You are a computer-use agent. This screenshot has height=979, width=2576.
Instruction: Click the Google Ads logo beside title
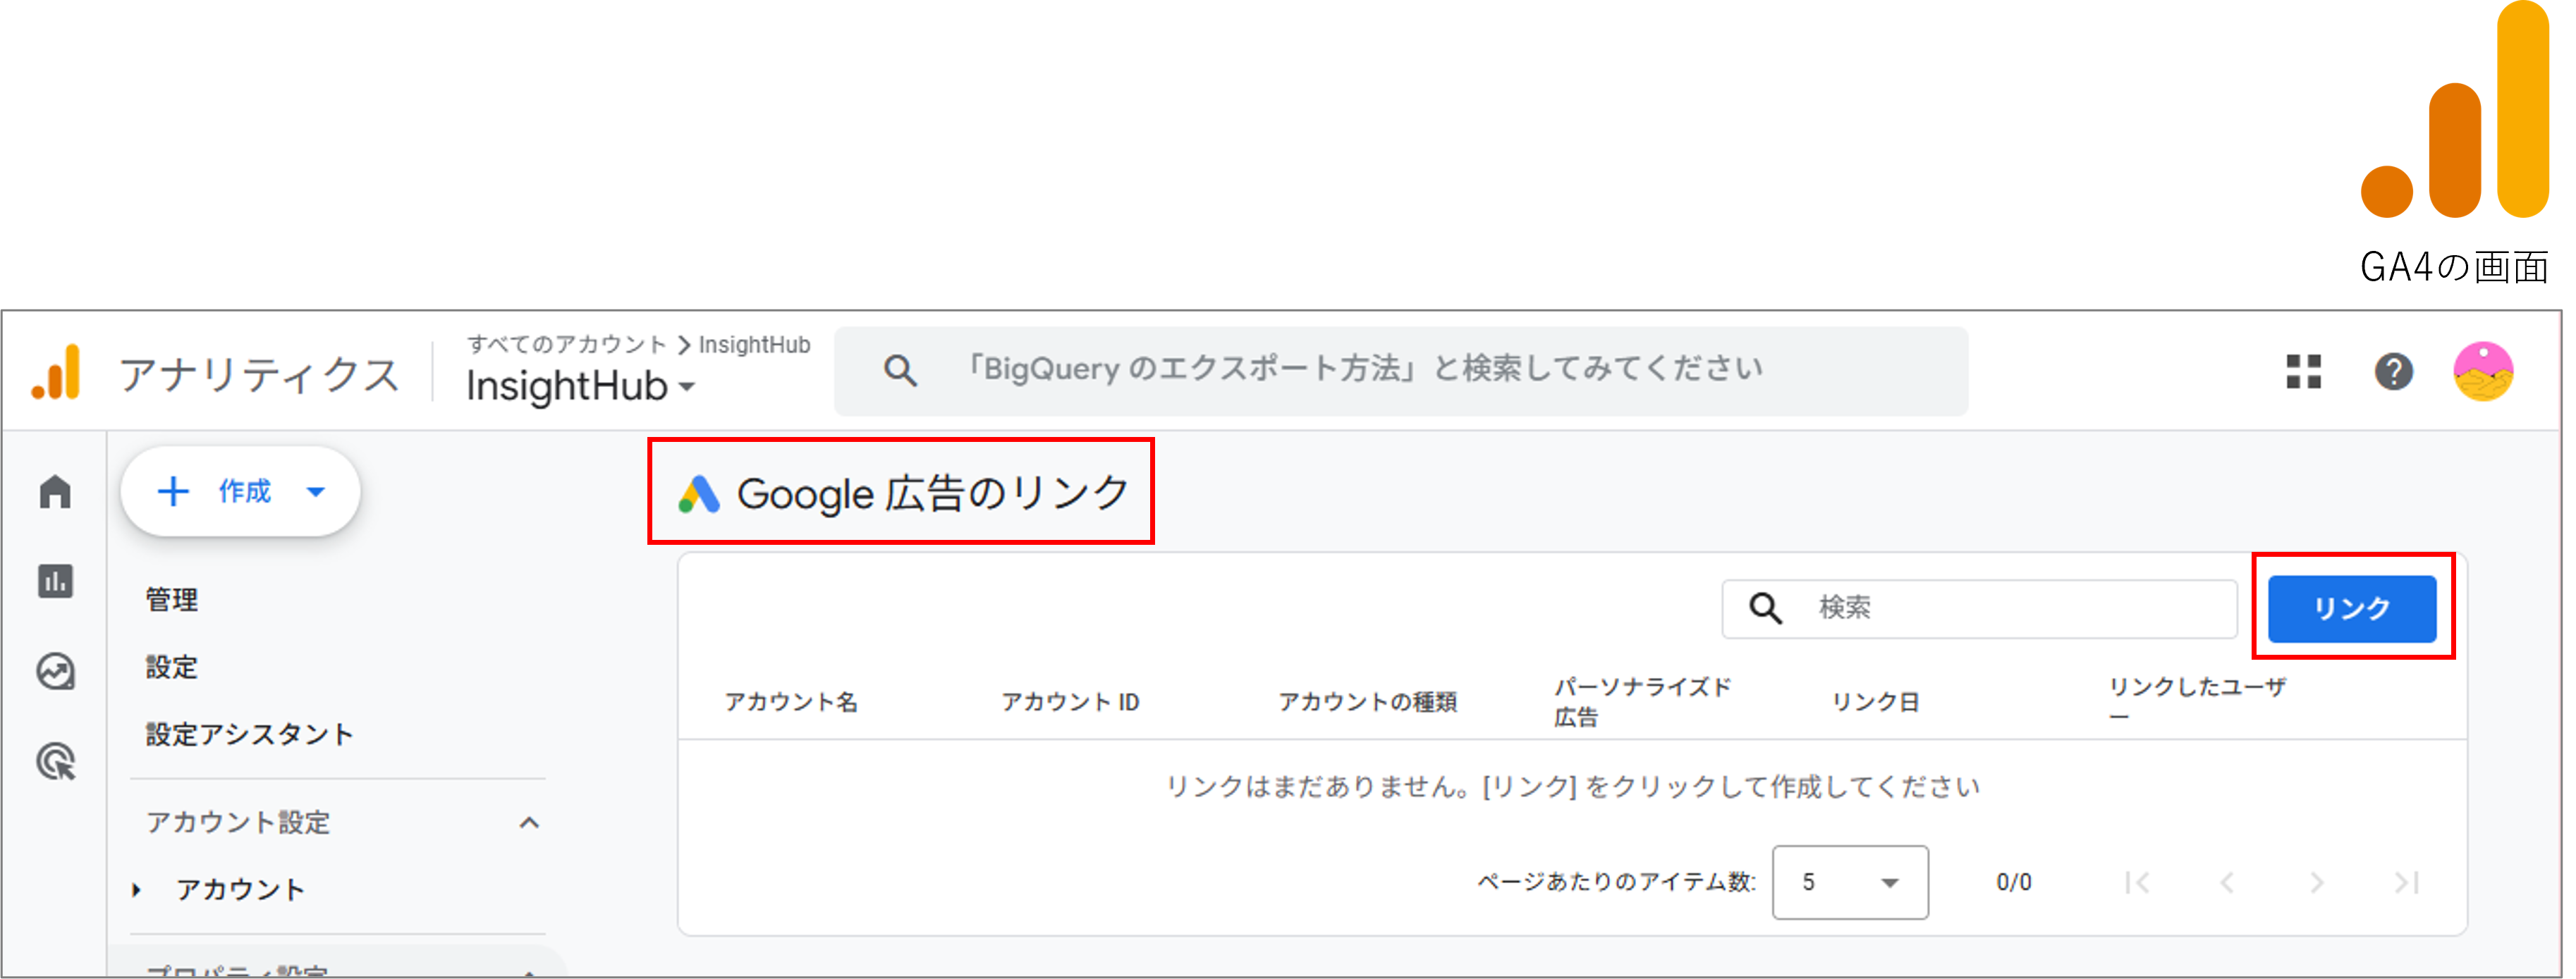coord(699,494)
